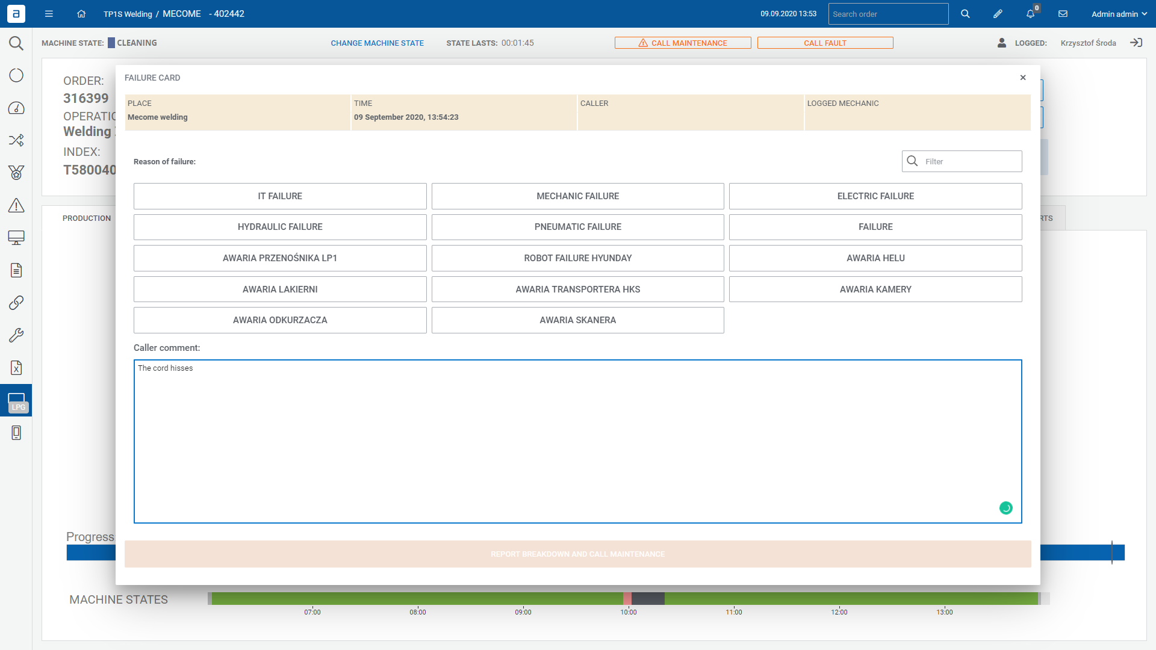Click CALL MAINTENANCE button
The image size is (1156, 650).
pos(683,43)
